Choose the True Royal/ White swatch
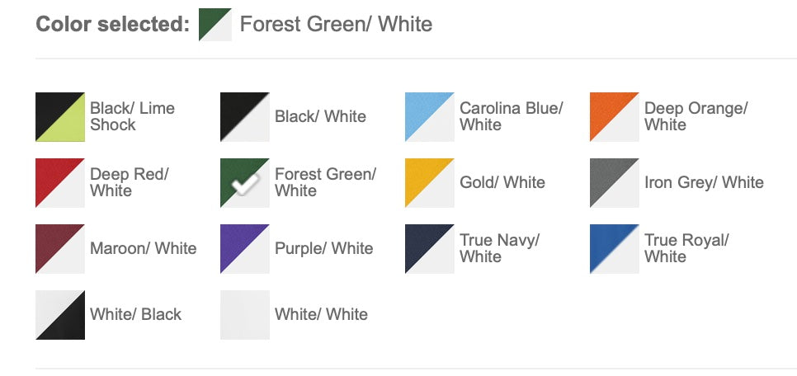Screen dimensions: 797x376 (x=615, y=248)
